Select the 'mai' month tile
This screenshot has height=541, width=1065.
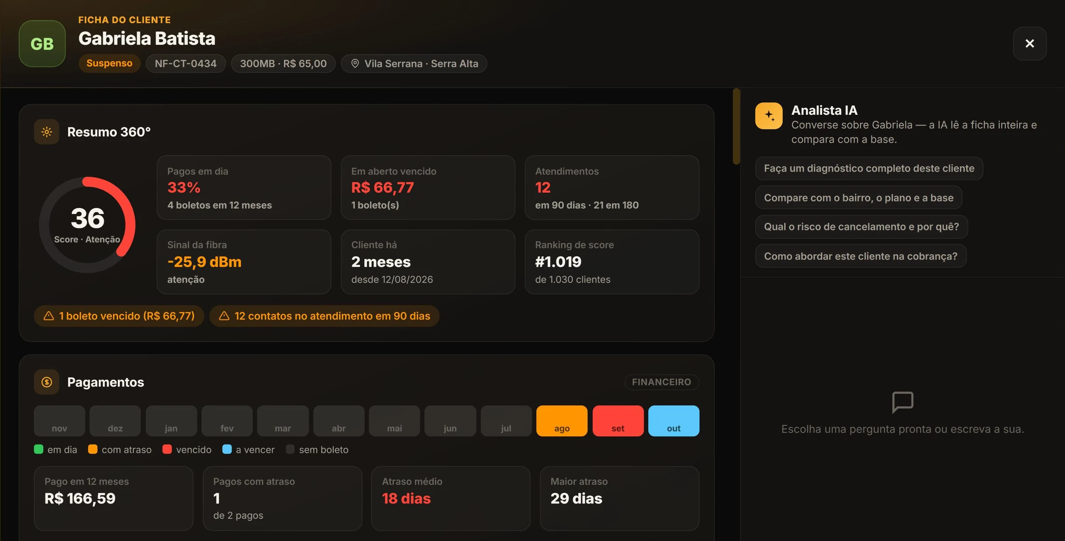(394, 421)
